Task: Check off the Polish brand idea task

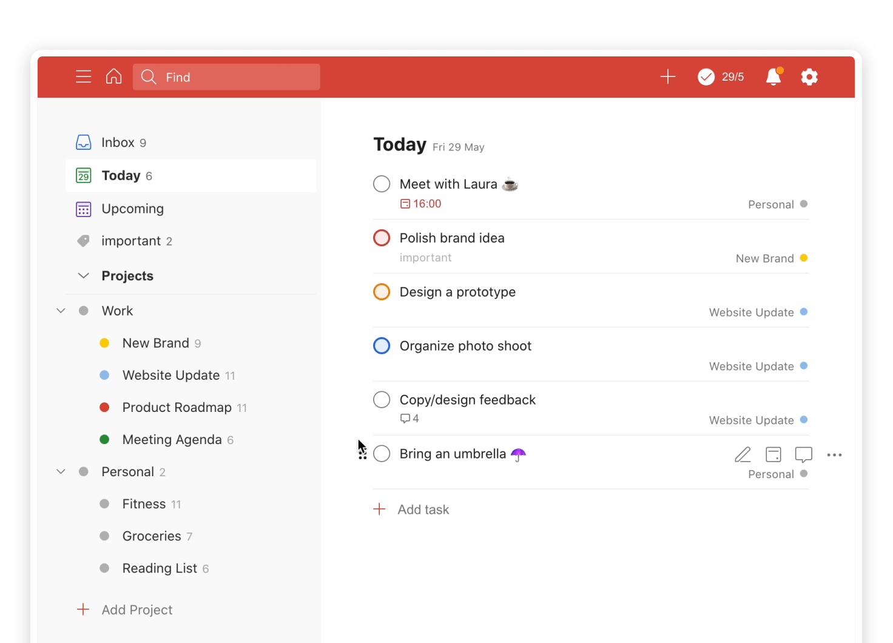Action: point(382,238)
